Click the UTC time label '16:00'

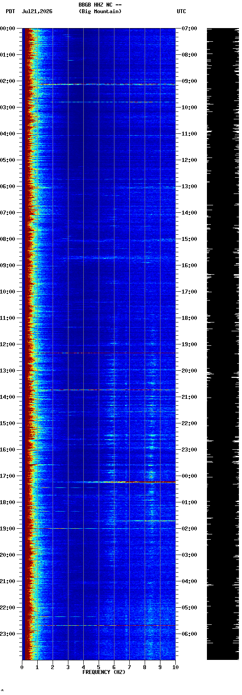[x=189, y=265]
